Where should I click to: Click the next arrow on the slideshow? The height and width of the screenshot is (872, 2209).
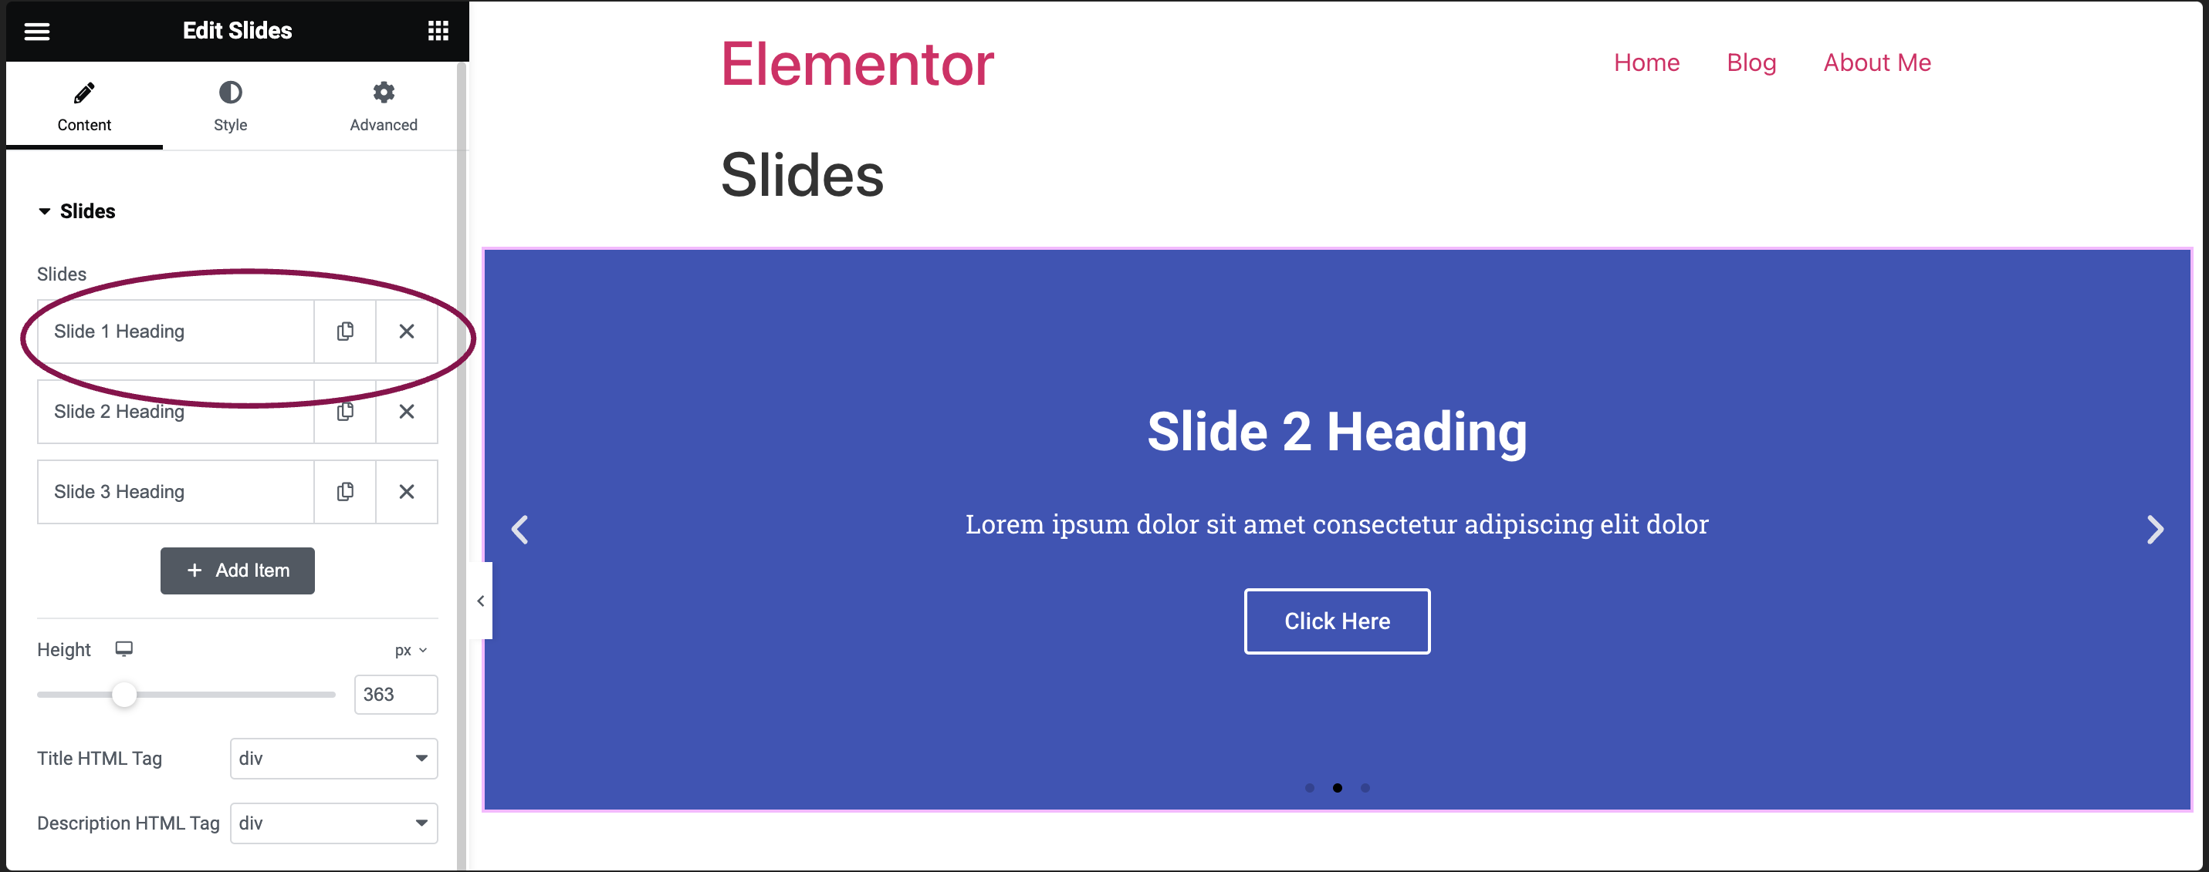click(2157, 529)
